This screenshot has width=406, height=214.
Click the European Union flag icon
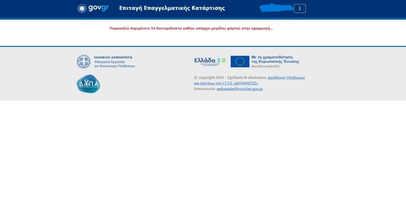pyautogui.click(x=240, y=61)
